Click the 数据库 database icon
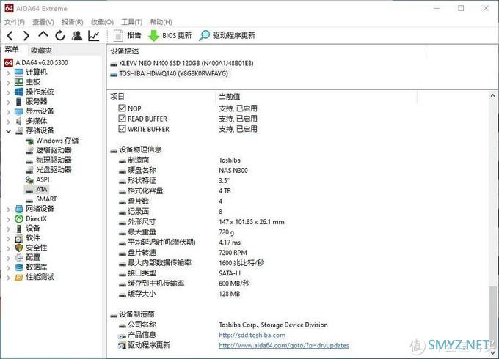499x359 pixels. (19, 267)
